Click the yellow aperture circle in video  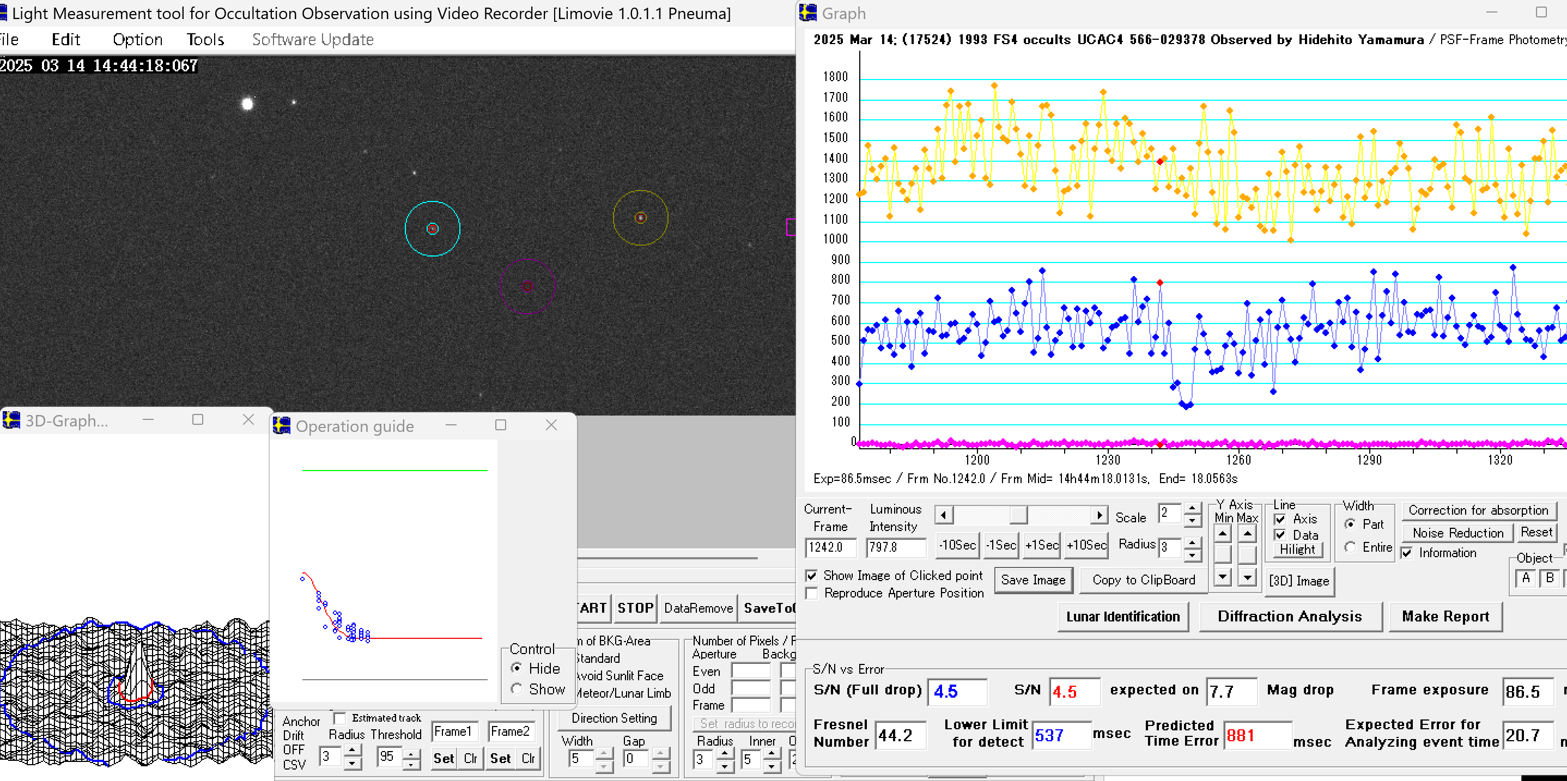[x=640, y=218]
